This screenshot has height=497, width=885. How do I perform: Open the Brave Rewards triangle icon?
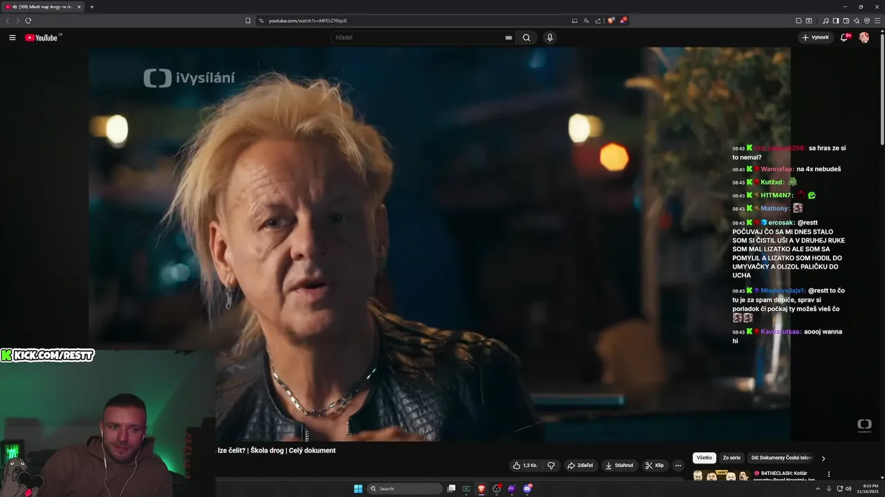(623, 21)
